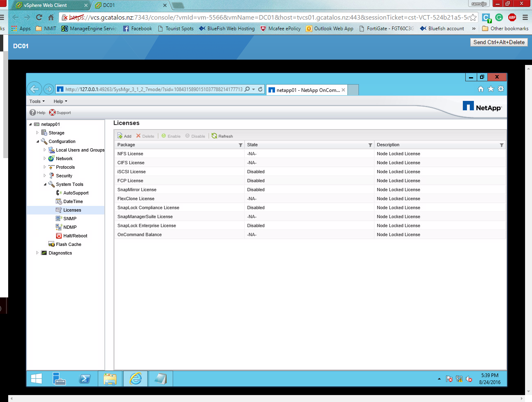Select the OnCommand Balance row
The width and height of the screenshot is (532, 402).
pyautogui.click(x=310, y=234)
